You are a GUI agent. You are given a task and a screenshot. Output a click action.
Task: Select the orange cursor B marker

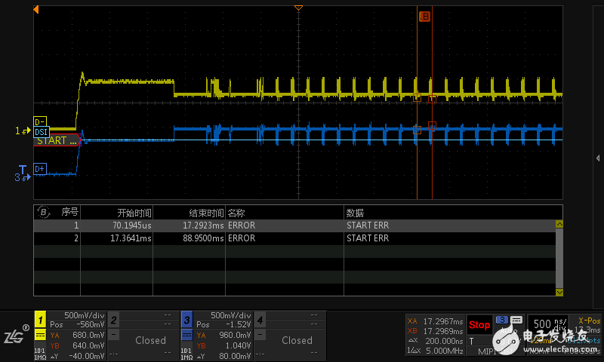pos(424,16)
